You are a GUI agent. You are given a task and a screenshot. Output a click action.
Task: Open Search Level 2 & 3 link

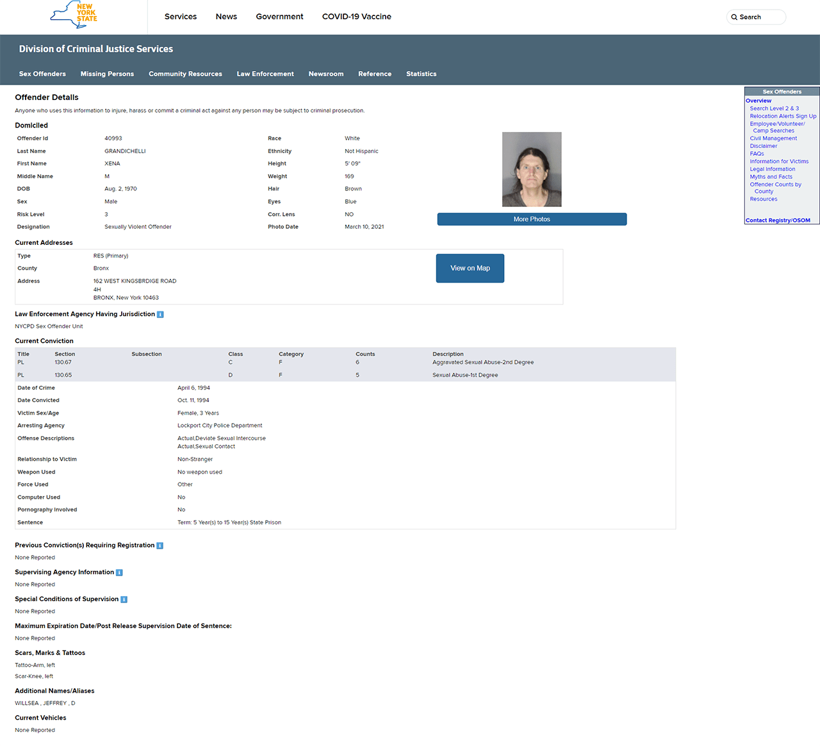click(x=774, y=108)
